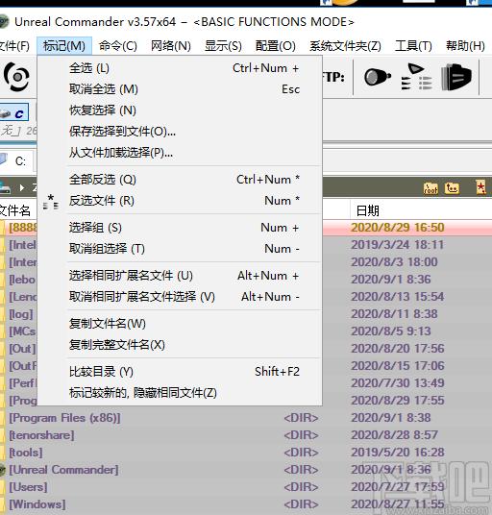Select the [Program Files (x86)] folder row
The image size is (492, 515).
pyautogui.click(x=246, y=418)
